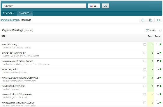
Task: Click the add/target circle icon
Action: point(143,20)
